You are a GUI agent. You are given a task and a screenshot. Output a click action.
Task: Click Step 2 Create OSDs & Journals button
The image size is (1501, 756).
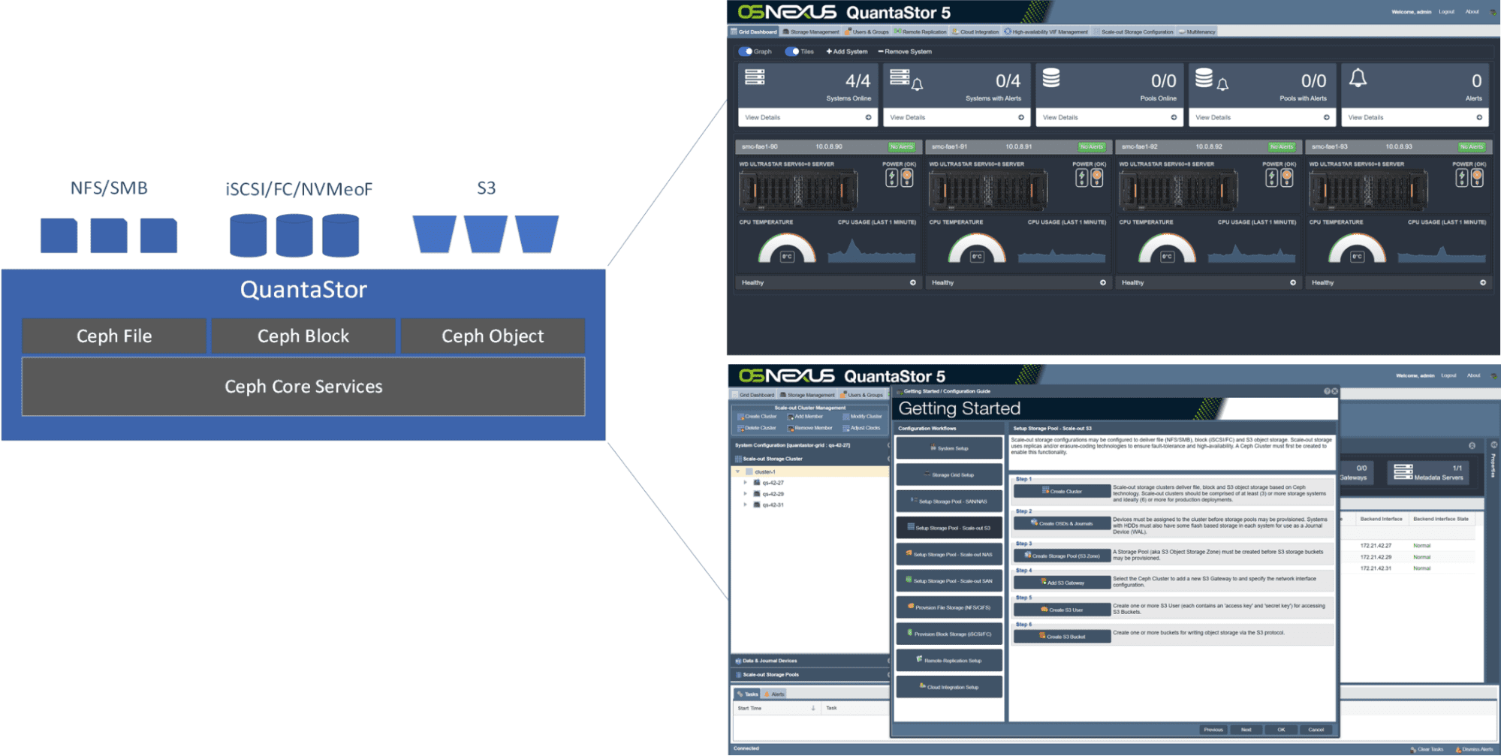point(1062,524)
